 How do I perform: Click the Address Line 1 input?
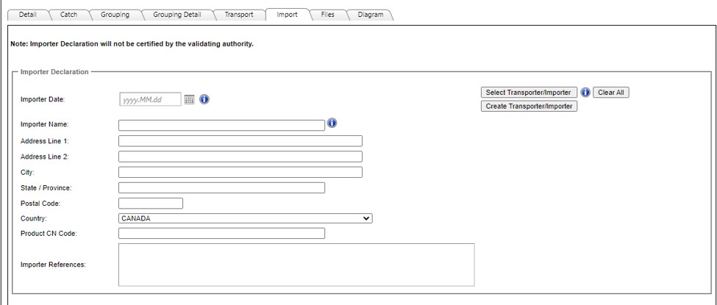(x=240, y=141)
